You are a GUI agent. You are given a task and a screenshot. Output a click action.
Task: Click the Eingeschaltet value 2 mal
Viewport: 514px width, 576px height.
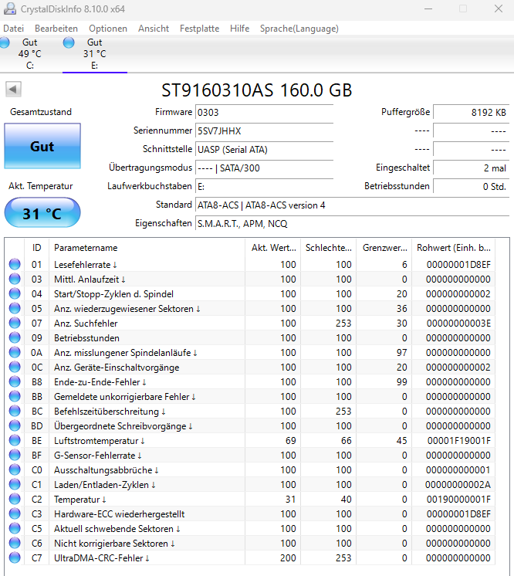[472, 168]
